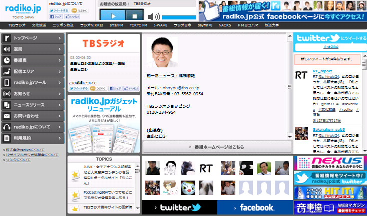Open IPサイマルラジオ協議会について link

(32, 155)
